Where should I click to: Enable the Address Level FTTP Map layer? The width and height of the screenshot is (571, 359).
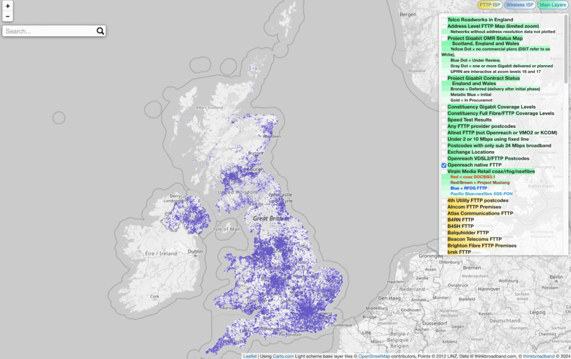pos(444,26)
